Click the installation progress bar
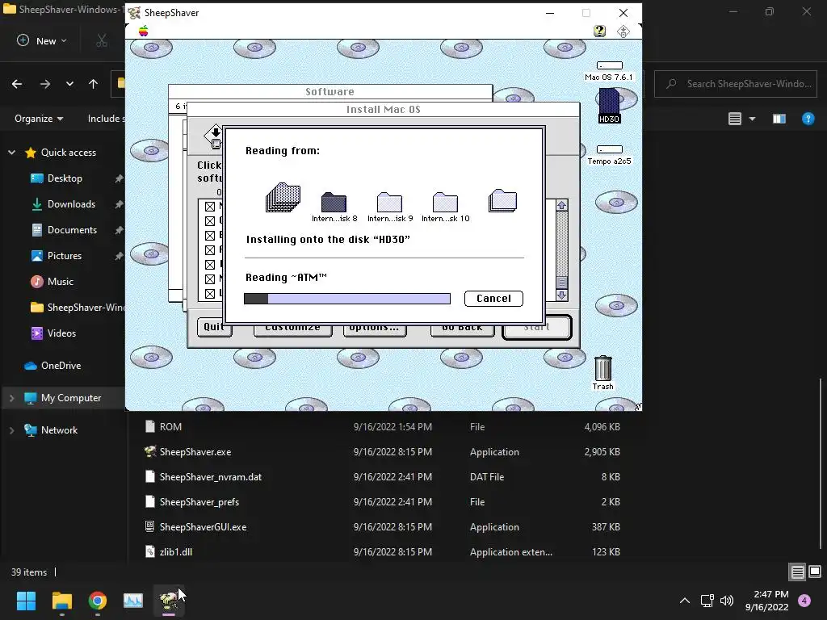 click(x=347, y=299)
